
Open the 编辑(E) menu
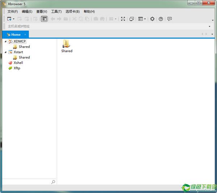[x=27, y=12]
